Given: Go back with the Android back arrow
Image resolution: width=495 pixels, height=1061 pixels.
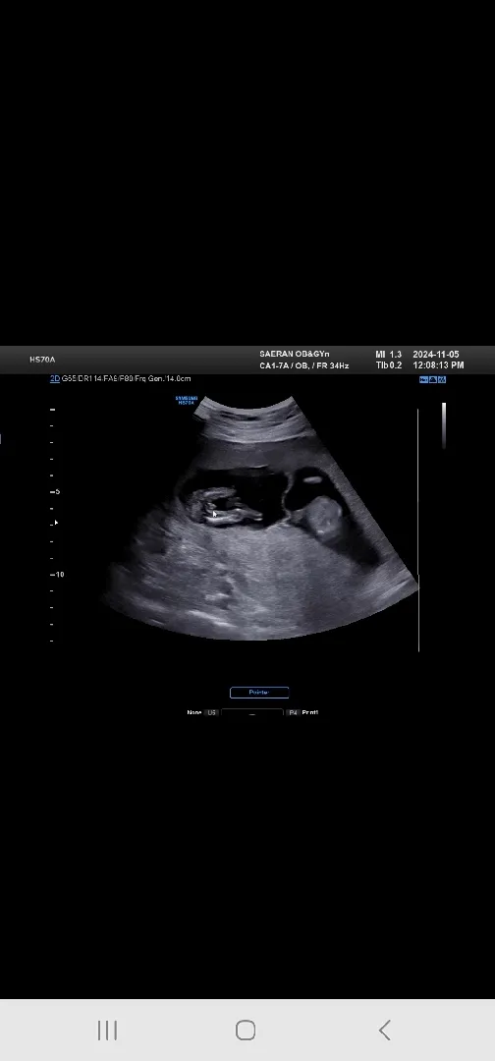Looking at the screenshot, I should 384,1031.
